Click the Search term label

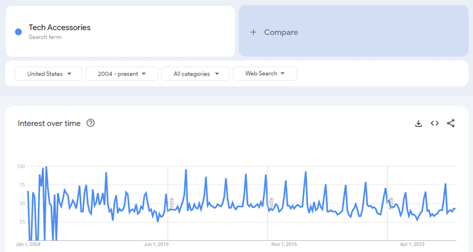45,37
